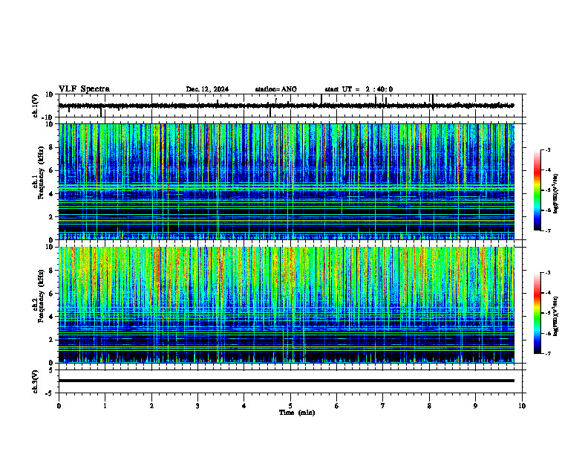Viewport: 588px width, 455px height.
Task: Click time axis tick label "7"
Action: click(383, 406)
